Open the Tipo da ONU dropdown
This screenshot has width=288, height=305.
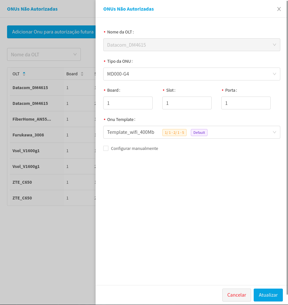(x=191, y=74)
